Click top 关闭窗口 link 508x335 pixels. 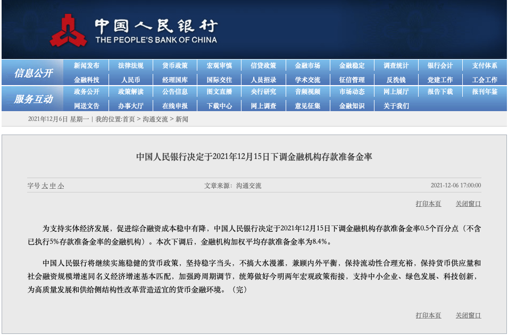tap(468, 204)
